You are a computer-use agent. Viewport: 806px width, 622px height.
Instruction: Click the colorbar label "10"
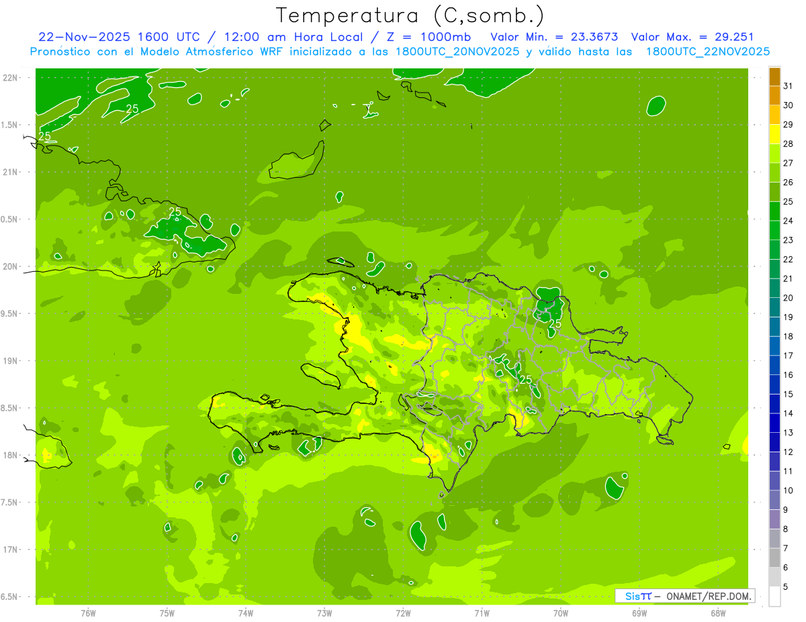coord(788,490)
